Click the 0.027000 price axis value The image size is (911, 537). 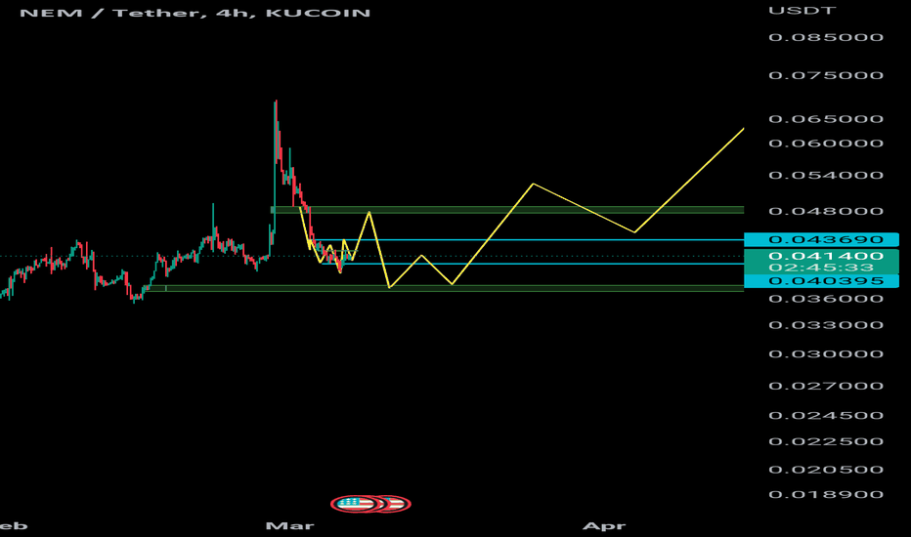pos(826,386)
